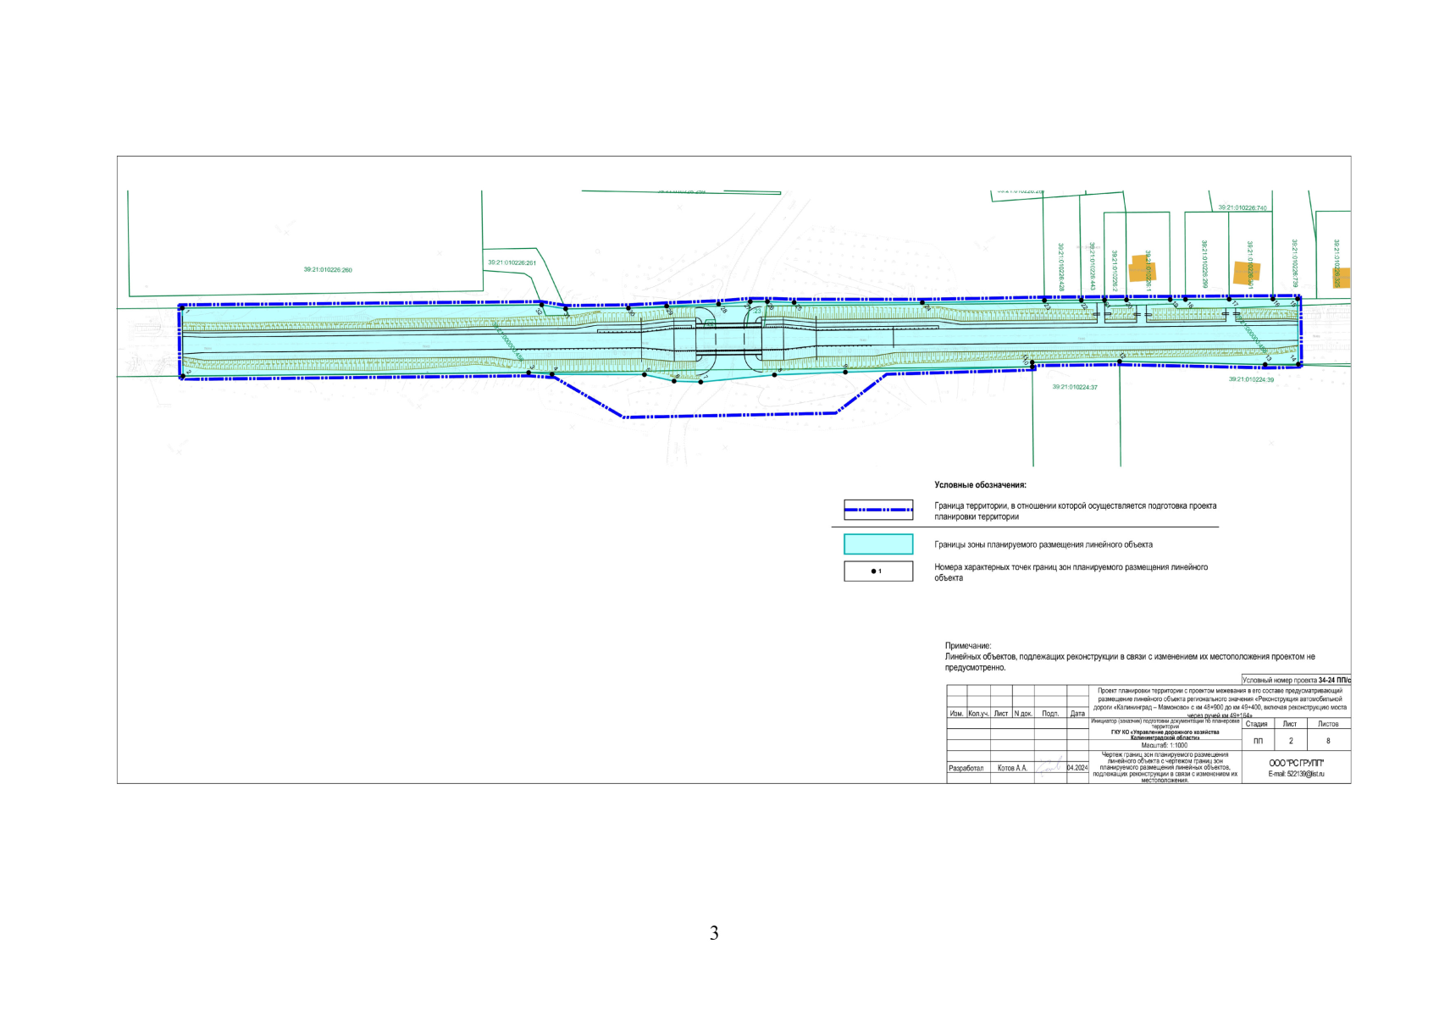
Task: Click the Условные обозначения legend heading
Action: pyautogui.click(x=980, y=485)
